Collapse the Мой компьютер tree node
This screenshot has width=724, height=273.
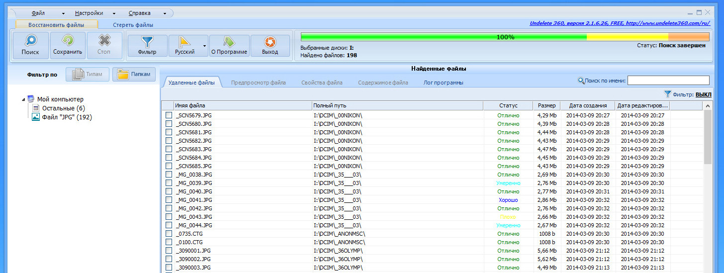[x=23, y=99]
